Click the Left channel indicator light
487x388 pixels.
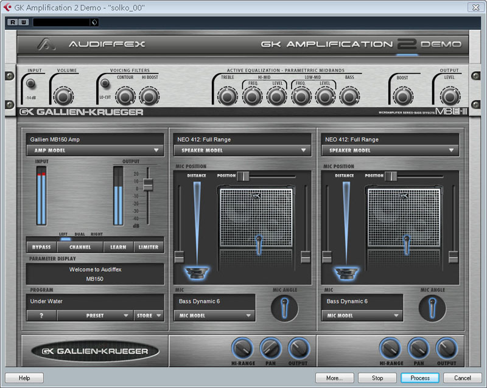click(66, 239)
